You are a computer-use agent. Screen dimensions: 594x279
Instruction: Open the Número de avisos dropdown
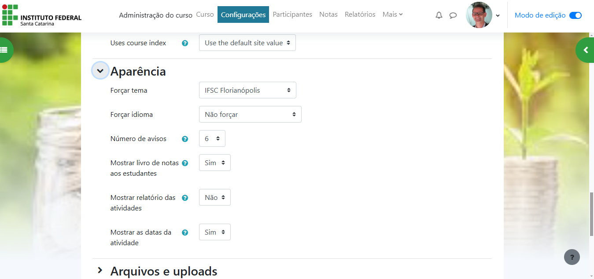tap(212, 138)
